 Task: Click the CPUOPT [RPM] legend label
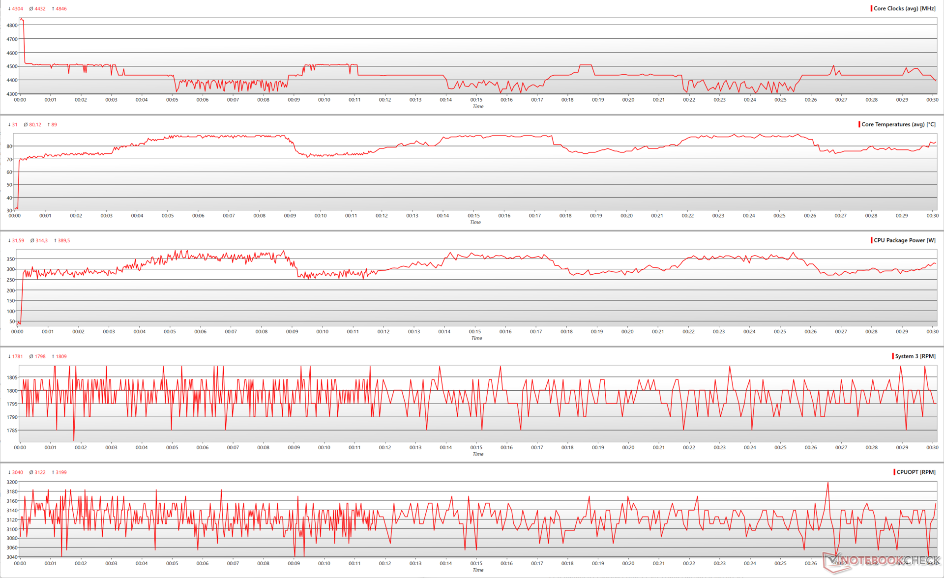pos(916,472)
